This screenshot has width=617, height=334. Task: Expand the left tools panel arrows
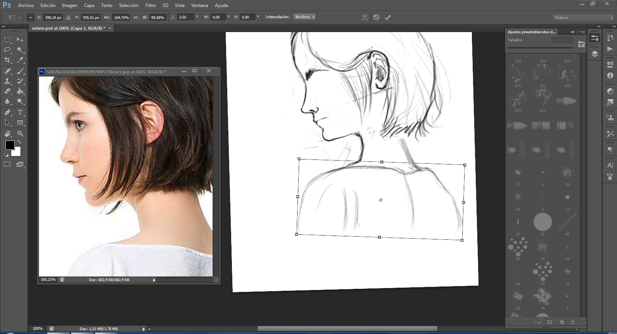3,27
